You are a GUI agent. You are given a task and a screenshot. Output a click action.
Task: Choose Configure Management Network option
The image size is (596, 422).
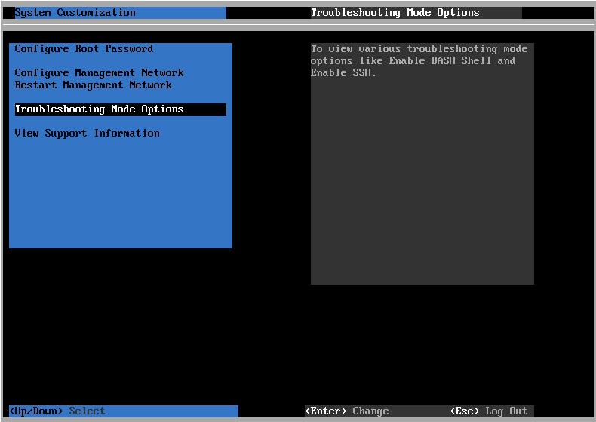click(x=99, y=73)
